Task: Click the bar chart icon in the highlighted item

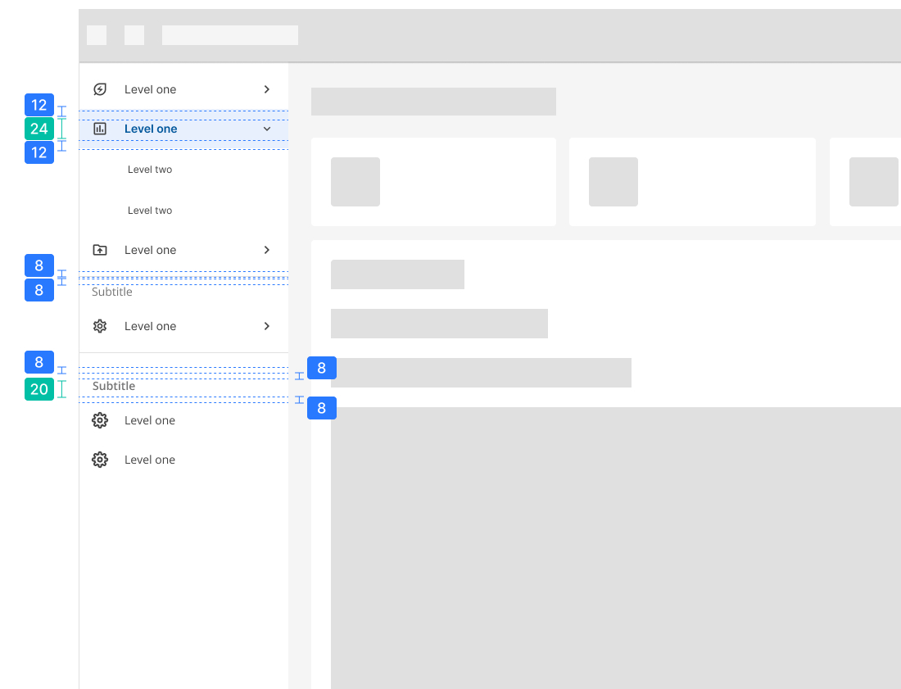Action: (x=100, y=129)
